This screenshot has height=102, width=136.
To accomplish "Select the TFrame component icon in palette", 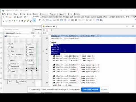I will [98, 20].
